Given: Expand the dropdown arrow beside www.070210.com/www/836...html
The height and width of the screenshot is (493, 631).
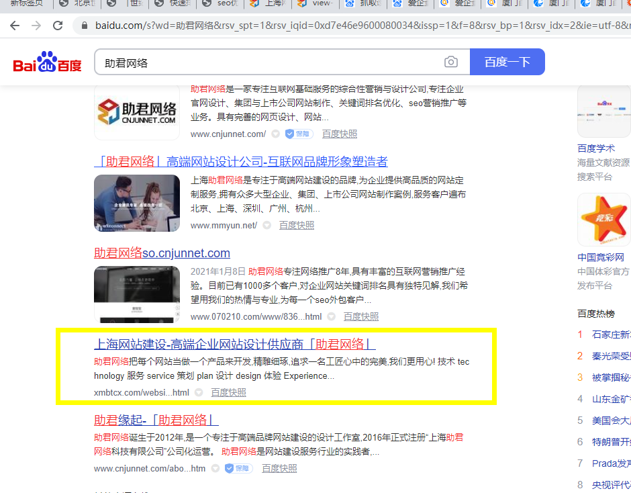Looking at the screenshot, I should (331, 316).
